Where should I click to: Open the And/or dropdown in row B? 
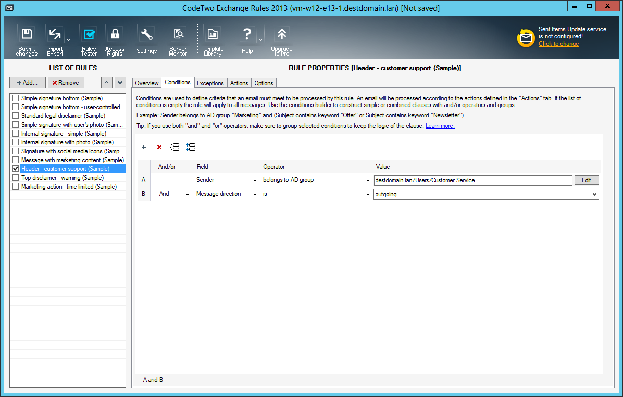pyautogui.click(x=188, y=194)
